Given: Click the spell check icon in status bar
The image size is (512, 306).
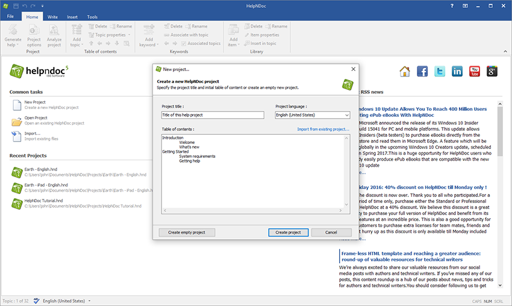Looking at the screenshot, I should (37, 301).
